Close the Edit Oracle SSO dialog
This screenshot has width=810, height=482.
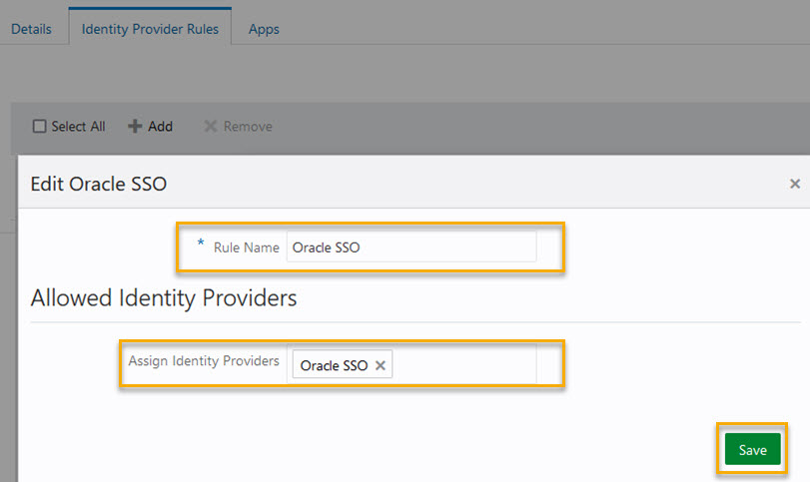coord(794,184)
